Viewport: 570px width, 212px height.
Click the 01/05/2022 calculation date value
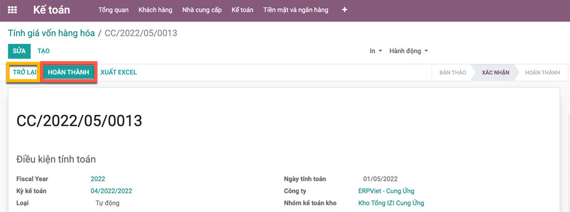(380, 179)
